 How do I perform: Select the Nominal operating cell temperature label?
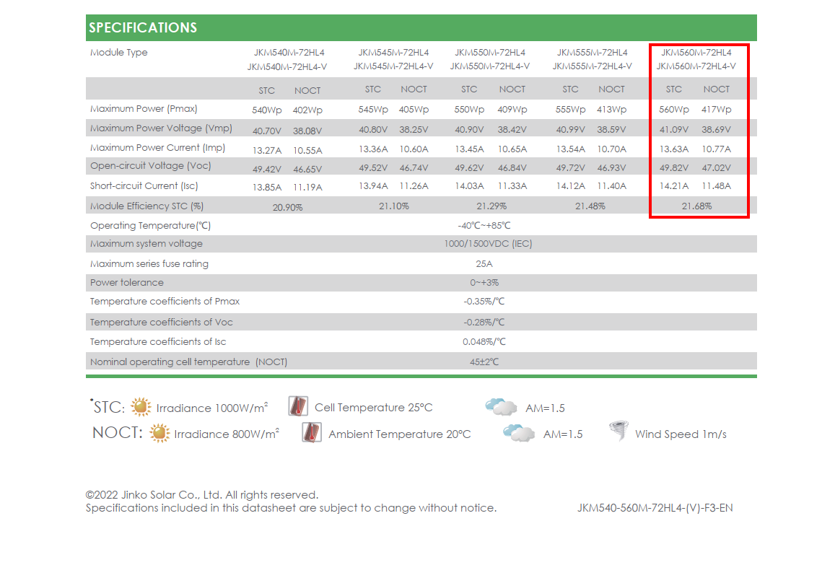[x=188, y=362]
